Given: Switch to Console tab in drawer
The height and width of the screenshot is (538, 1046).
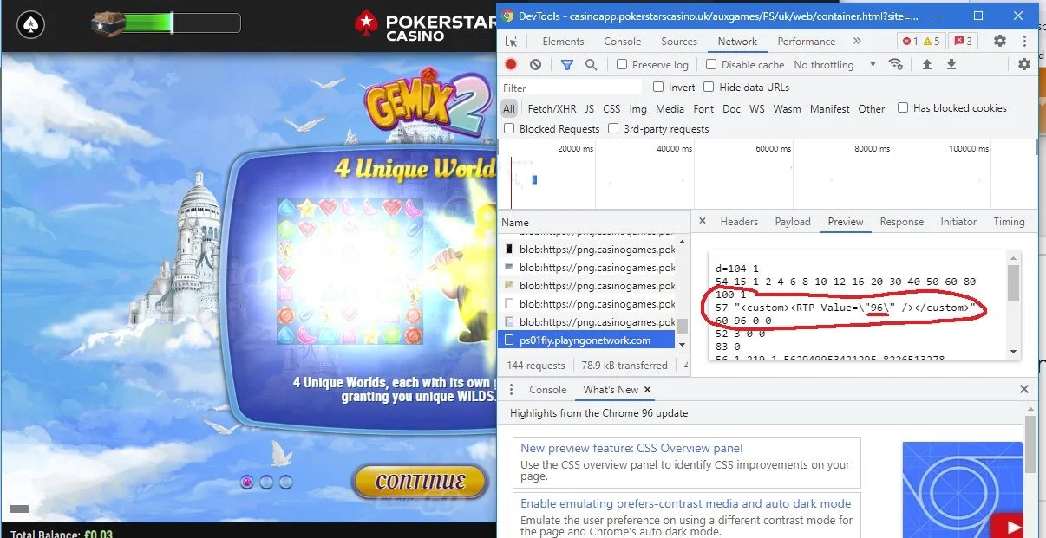Looking at the screenshot, I should (x=547, y=390).
